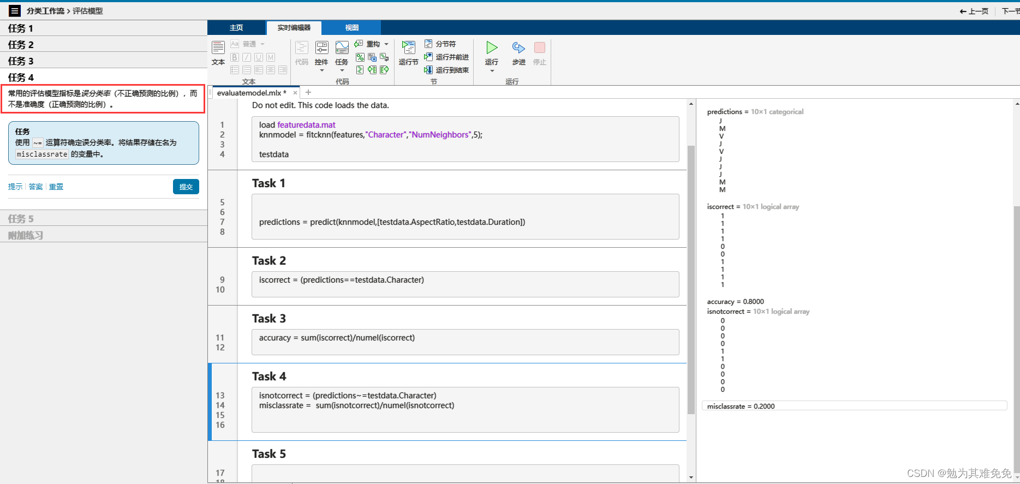Click the comment percent-sign icon
This screenshot has height=484, width=1020.
click(360, 57)
